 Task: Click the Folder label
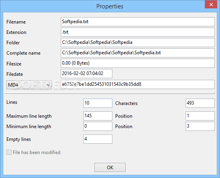13,43
